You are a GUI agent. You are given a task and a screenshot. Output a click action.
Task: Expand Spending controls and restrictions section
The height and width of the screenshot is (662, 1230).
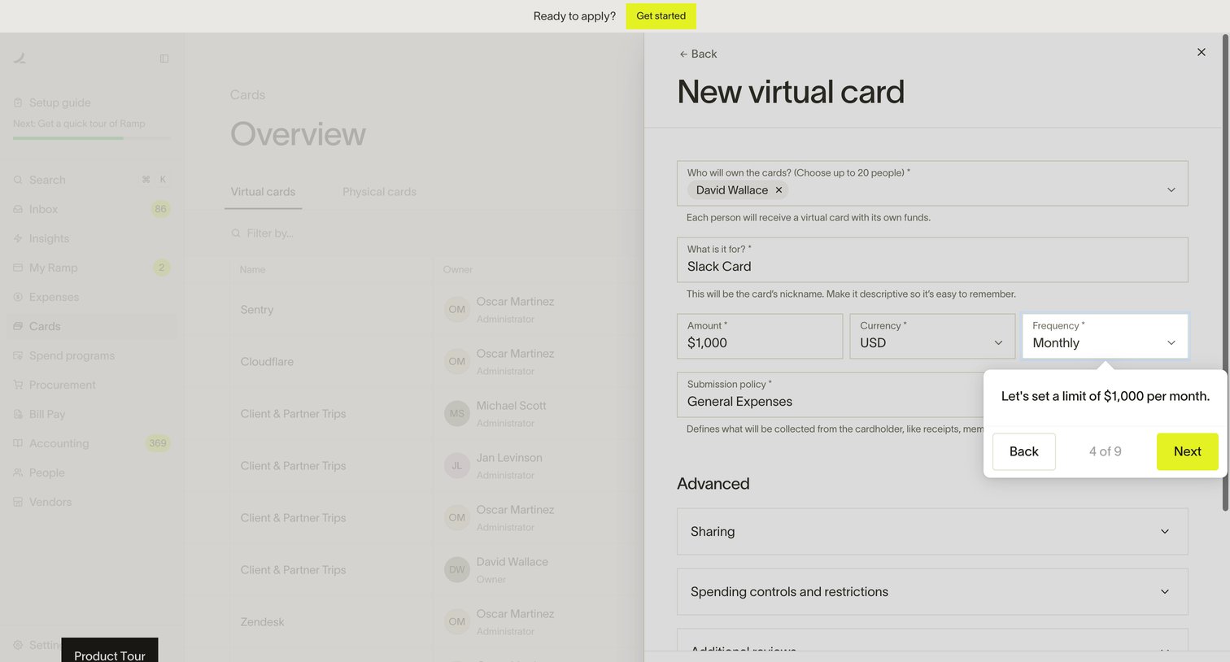tap(932, 592)
